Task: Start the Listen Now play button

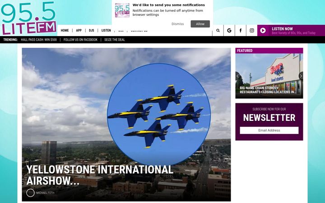Action: (263, 31)
